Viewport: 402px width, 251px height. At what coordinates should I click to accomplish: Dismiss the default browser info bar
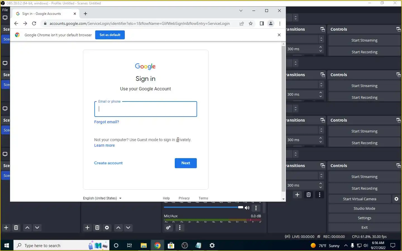pyautogui.click(x=279, y=35)
